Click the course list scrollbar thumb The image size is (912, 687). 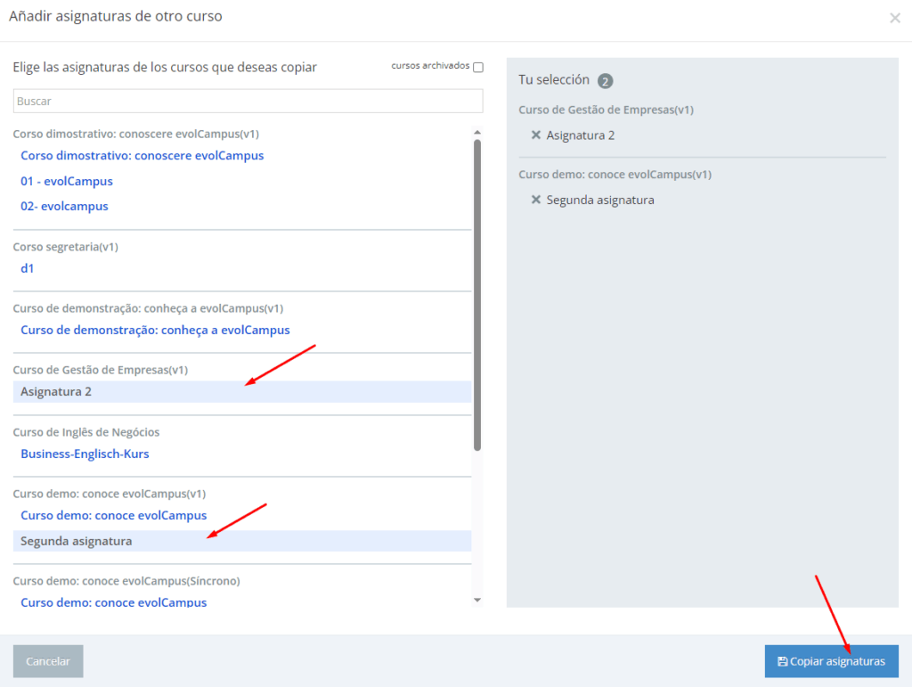477,294
